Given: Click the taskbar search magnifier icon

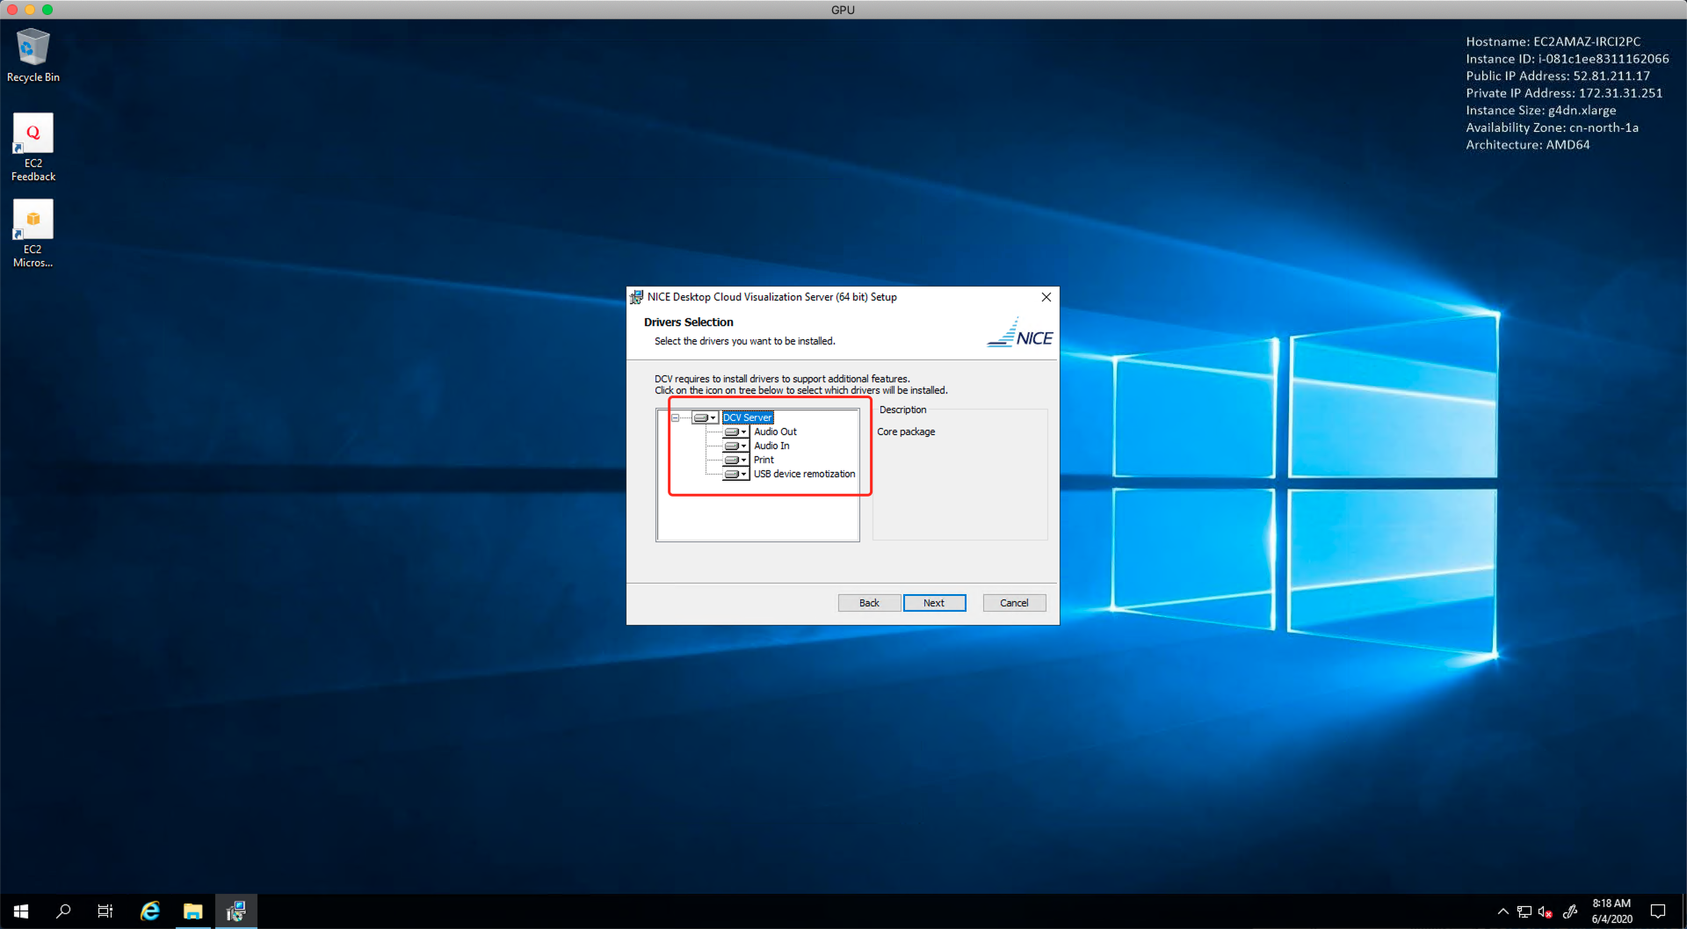Looking at the screenshot, I should (63, 911).
